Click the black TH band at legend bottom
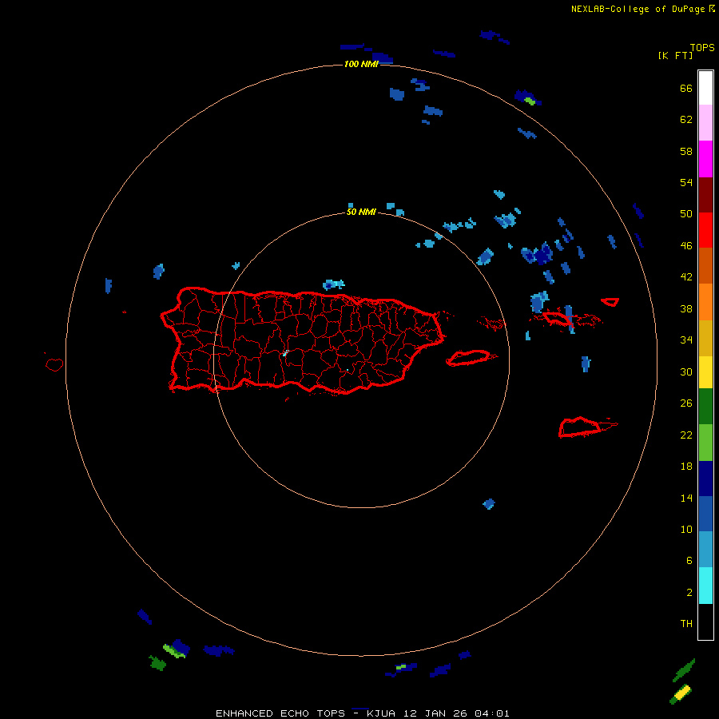This screenshot has width=719, height=719. coord(705,622)
